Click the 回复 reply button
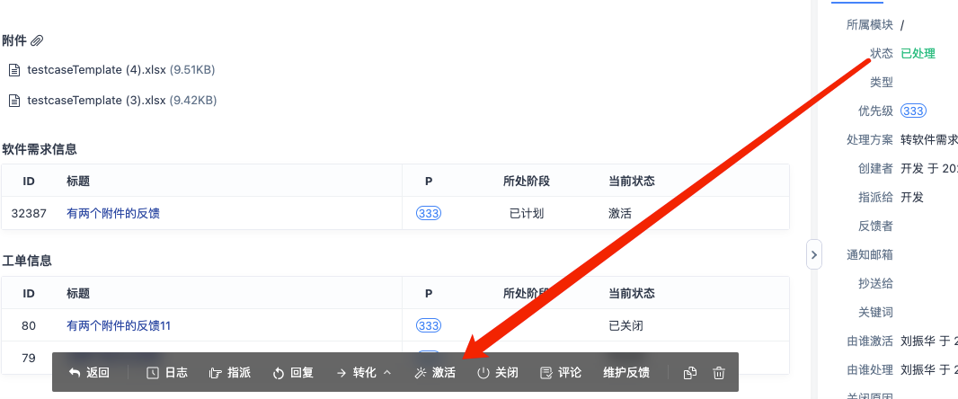 tap(292, 373)
